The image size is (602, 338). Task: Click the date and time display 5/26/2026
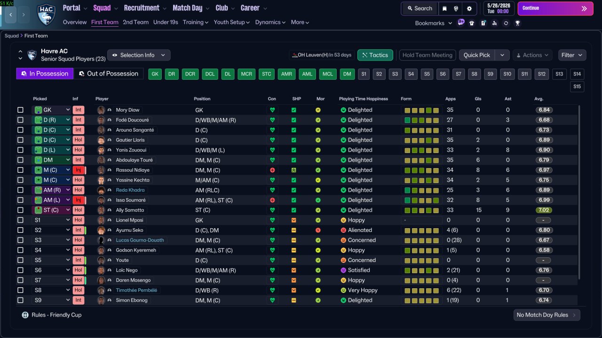pyautogui.click(x=499, y=8)
